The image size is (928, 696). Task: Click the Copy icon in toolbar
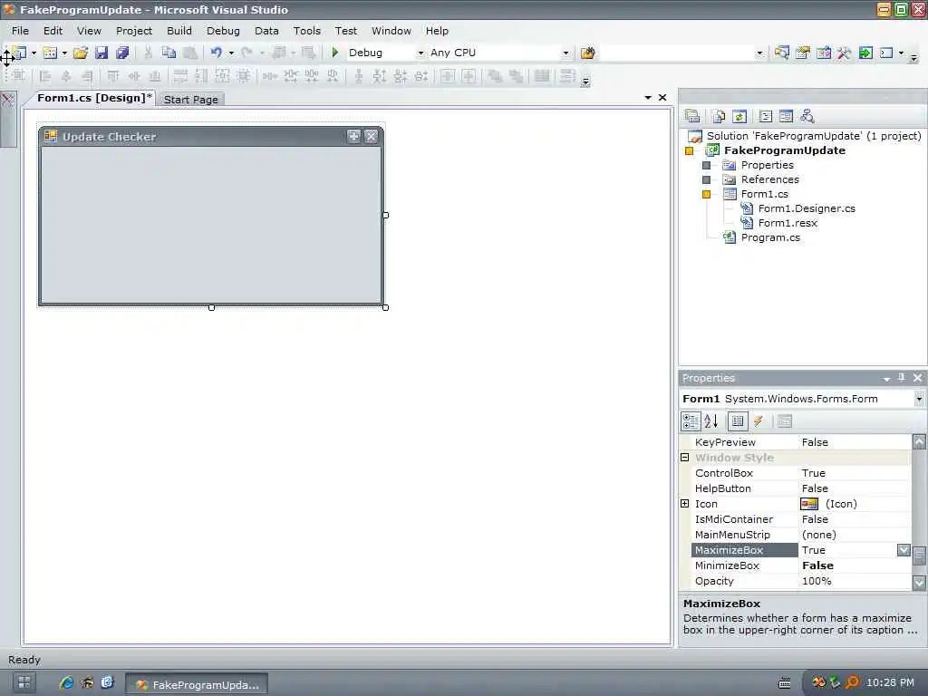click(x=169, y=53)
